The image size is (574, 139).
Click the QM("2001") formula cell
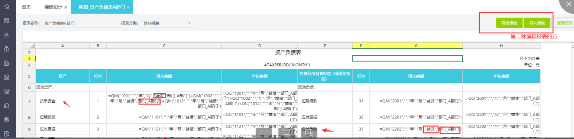point(416,100)
